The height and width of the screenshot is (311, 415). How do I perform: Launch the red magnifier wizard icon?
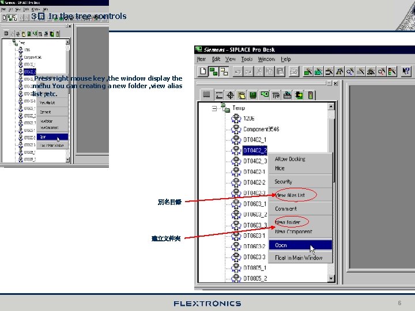tap(382, 71)
